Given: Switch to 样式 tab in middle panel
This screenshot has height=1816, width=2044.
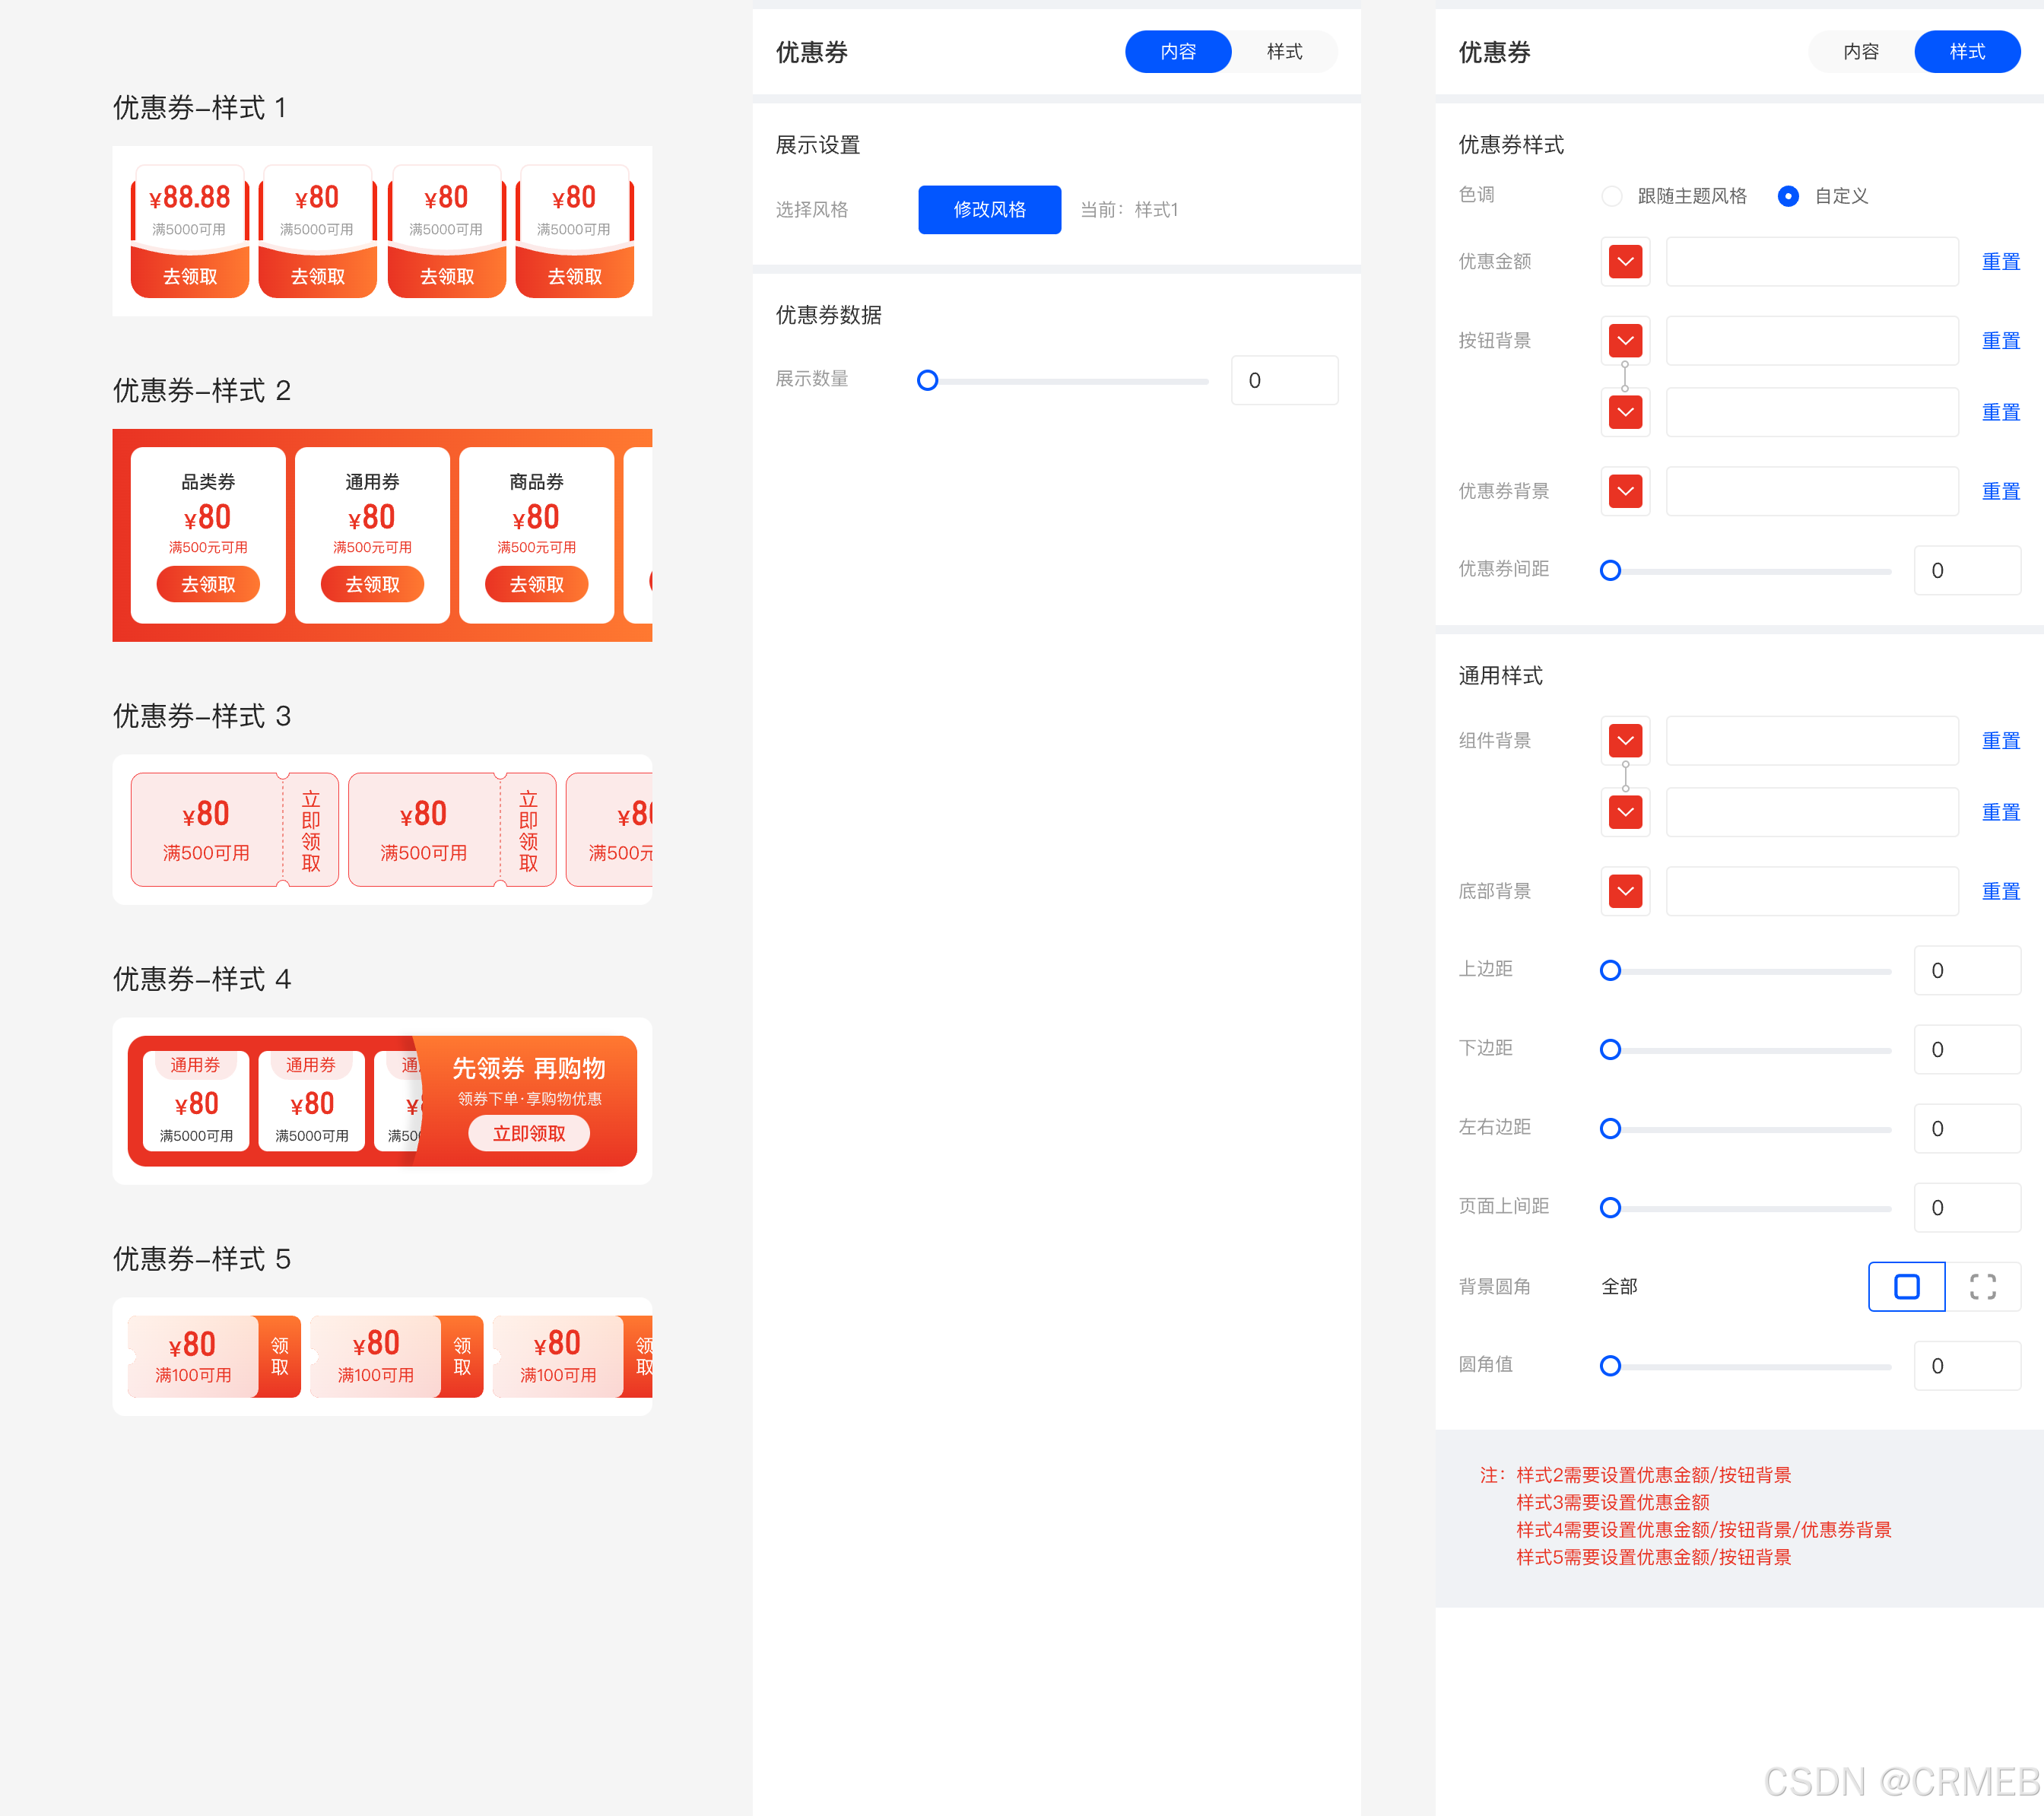Looking at the screenshot, I should pos(1284,52).
